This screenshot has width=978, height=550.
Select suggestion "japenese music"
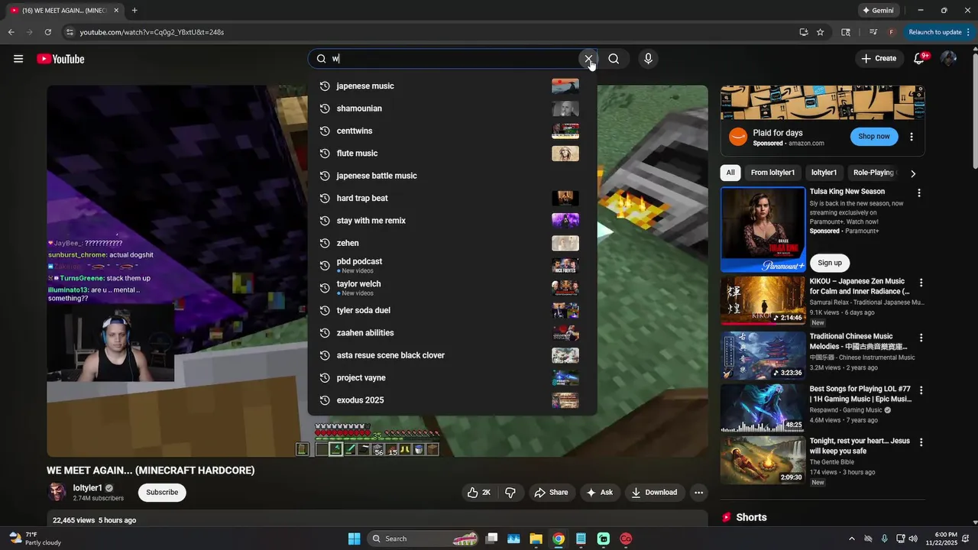coord(452,86)
